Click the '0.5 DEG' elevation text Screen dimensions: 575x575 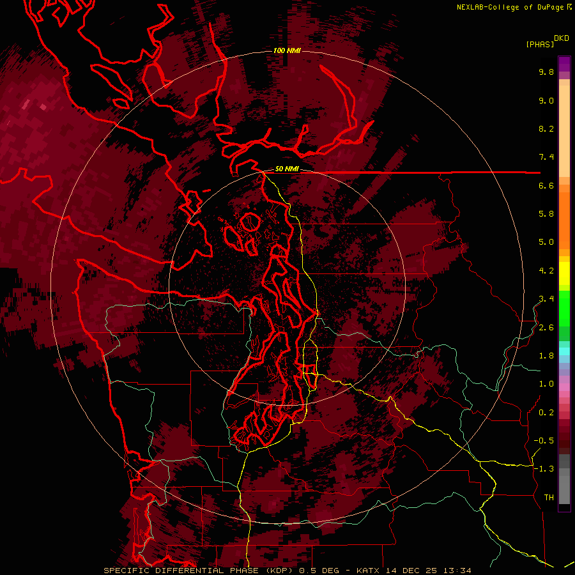(319, 571)
